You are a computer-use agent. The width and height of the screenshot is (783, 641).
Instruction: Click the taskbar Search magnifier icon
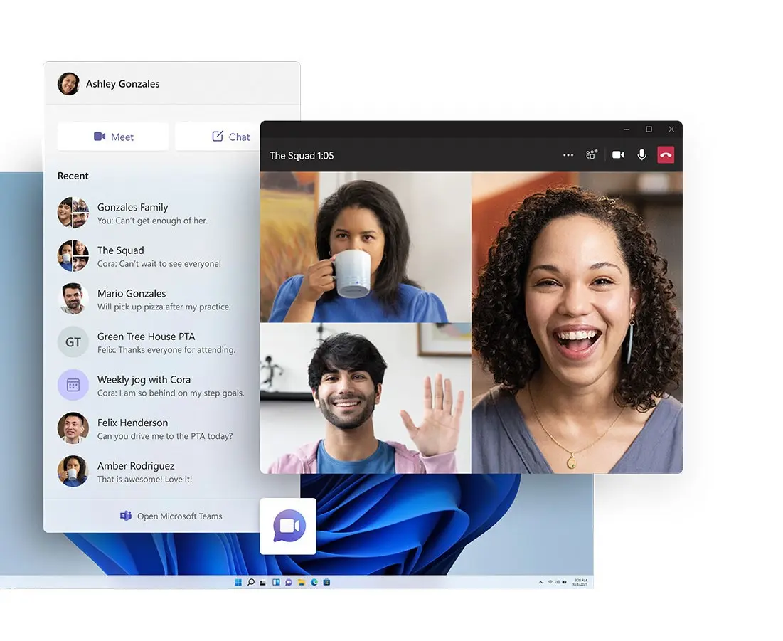pos(250,582)
